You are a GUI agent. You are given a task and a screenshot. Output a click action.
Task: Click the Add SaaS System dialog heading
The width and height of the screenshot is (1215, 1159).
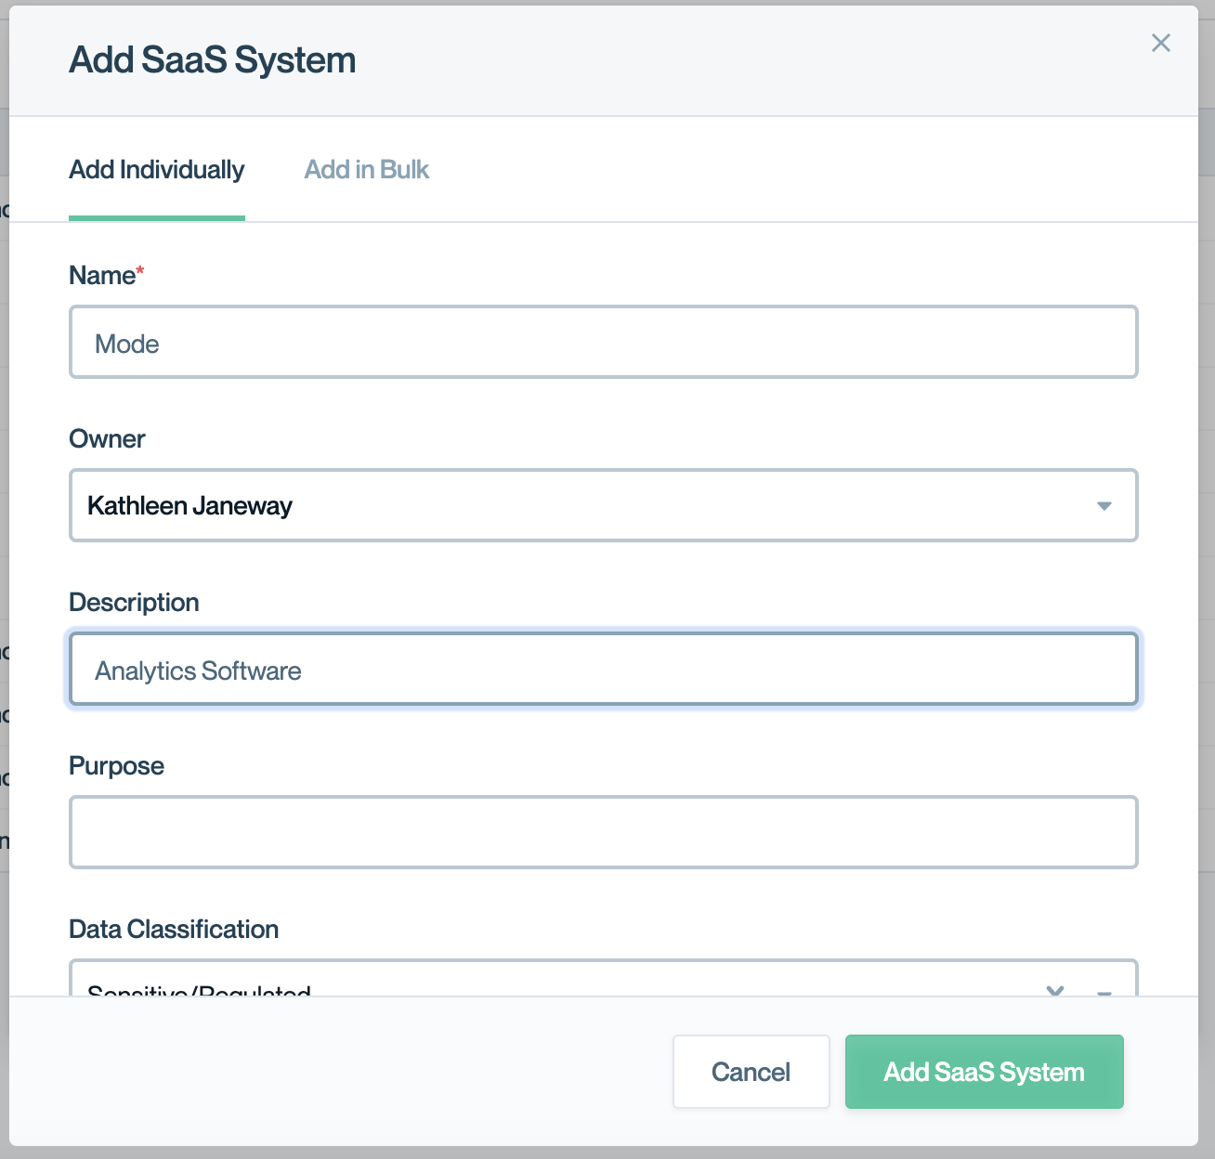tap(212, 60)
